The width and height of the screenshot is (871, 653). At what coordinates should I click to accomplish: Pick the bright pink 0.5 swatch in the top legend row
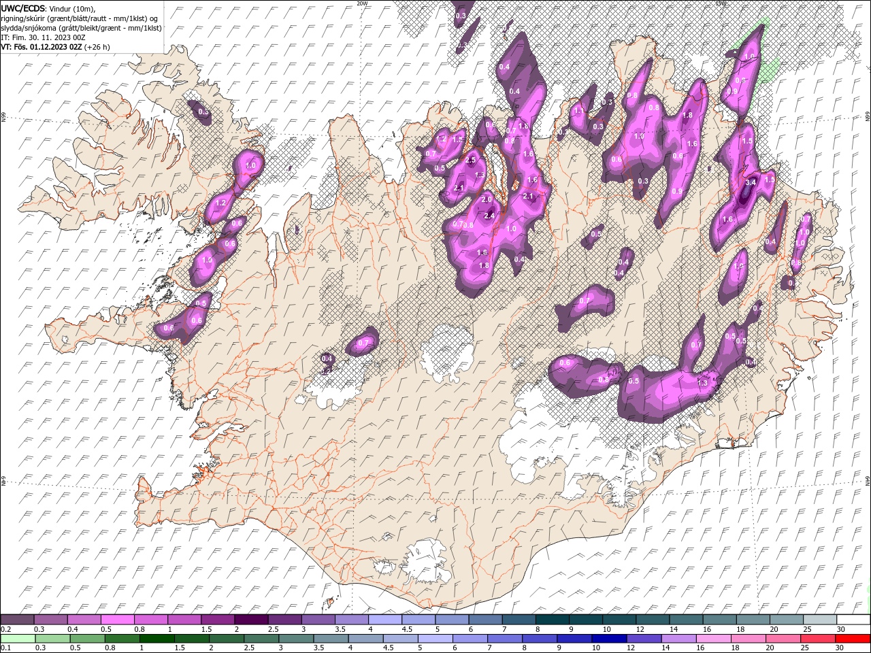[x=117, y=620]
